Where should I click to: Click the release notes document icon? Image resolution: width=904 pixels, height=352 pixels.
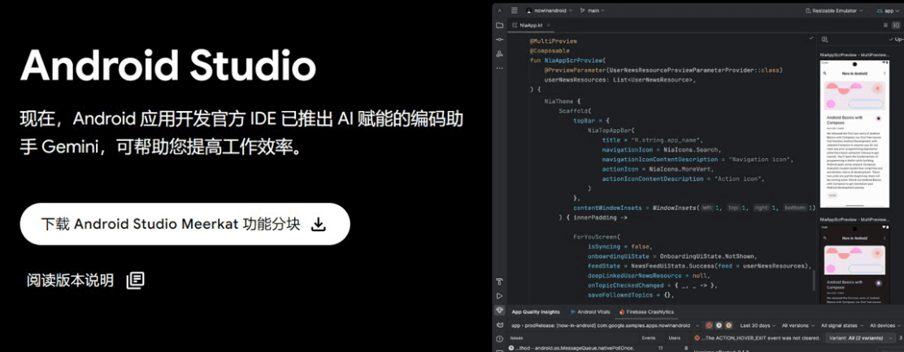pos(136,280)
